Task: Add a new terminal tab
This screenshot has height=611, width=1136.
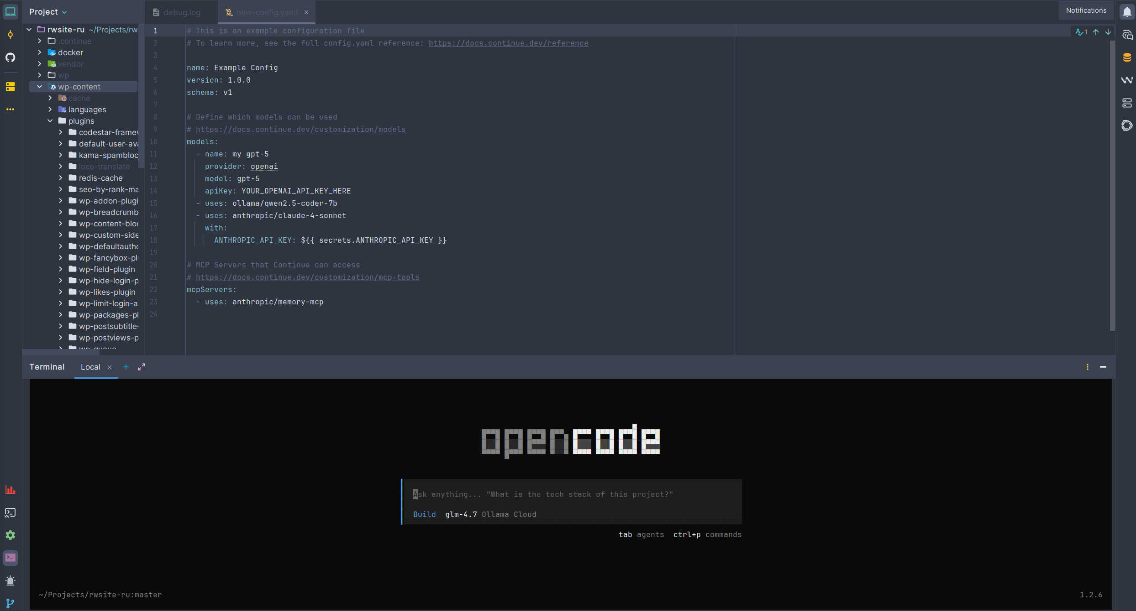Action: [x=126, y=367]
